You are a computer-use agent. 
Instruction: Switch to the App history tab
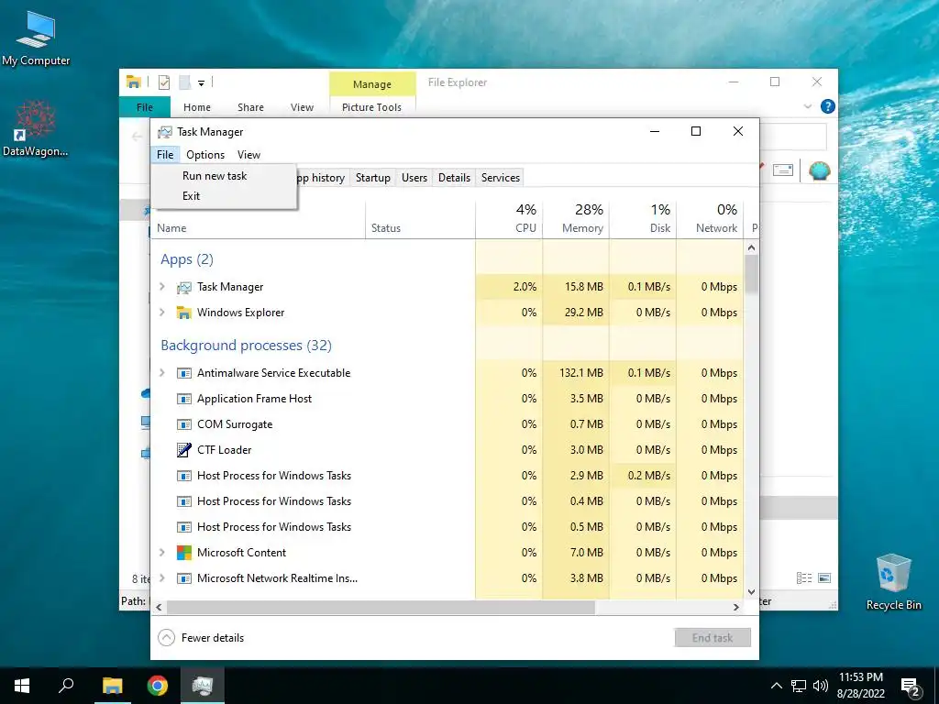point(322,178)
